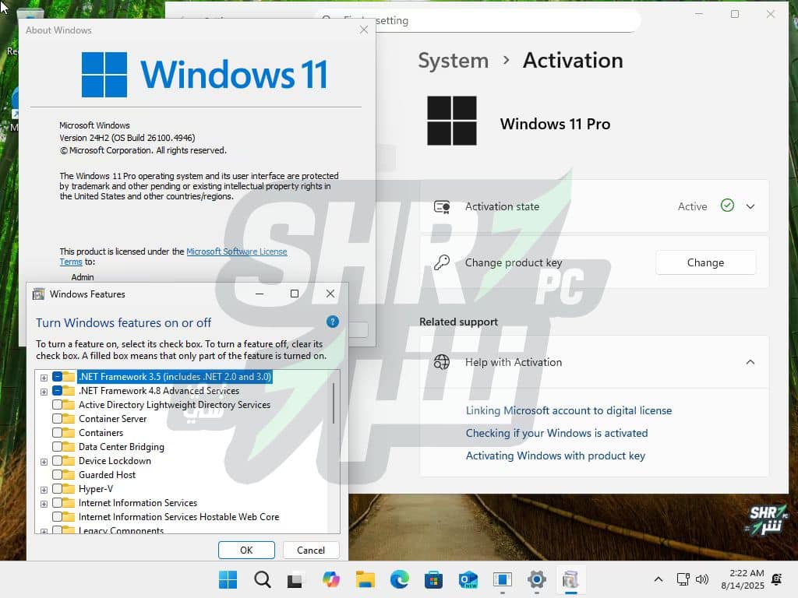The height and width of the screenshot is (598, 798).
Task: Collapse the Help with Activation section
Action: (750, 362)
